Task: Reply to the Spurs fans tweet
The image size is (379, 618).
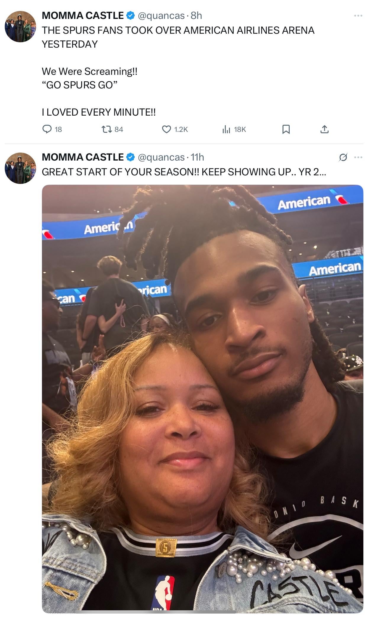Action: pos(47,129)
